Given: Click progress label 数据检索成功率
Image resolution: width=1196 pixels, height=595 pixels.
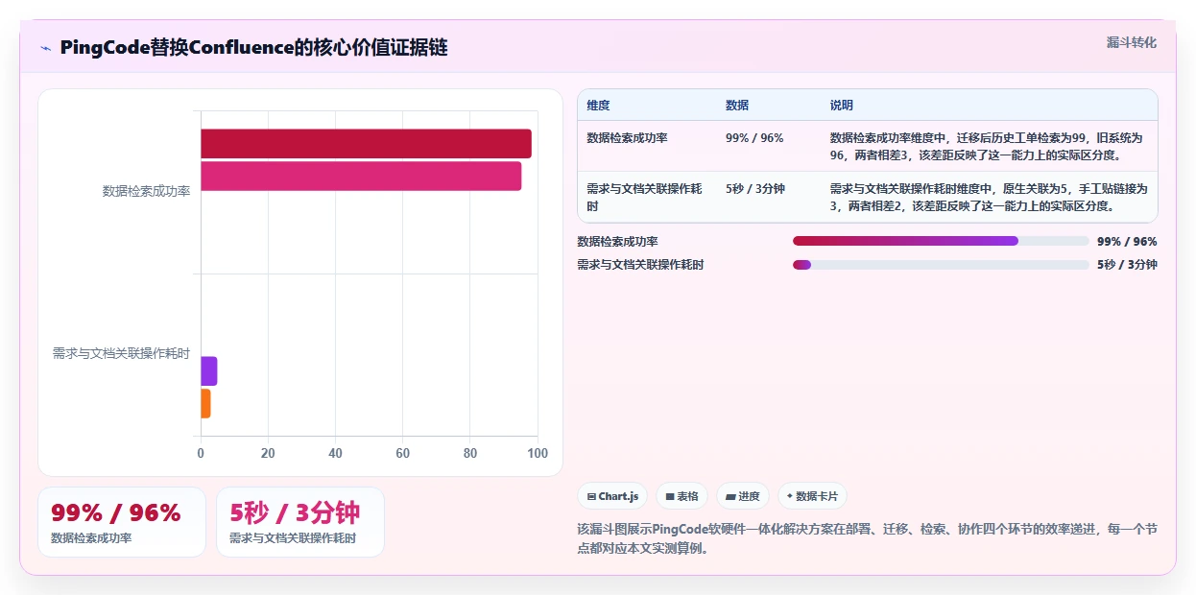Looking at the screenshot, I should [618, 242].
